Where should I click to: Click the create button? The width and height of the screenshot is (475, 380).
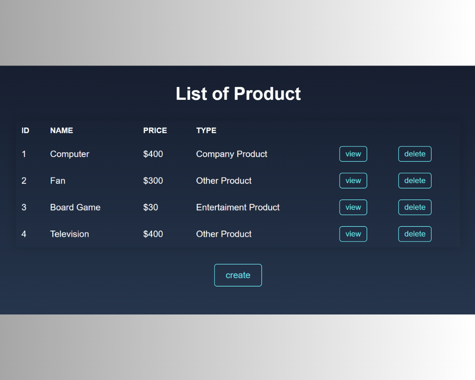(238, 275)
